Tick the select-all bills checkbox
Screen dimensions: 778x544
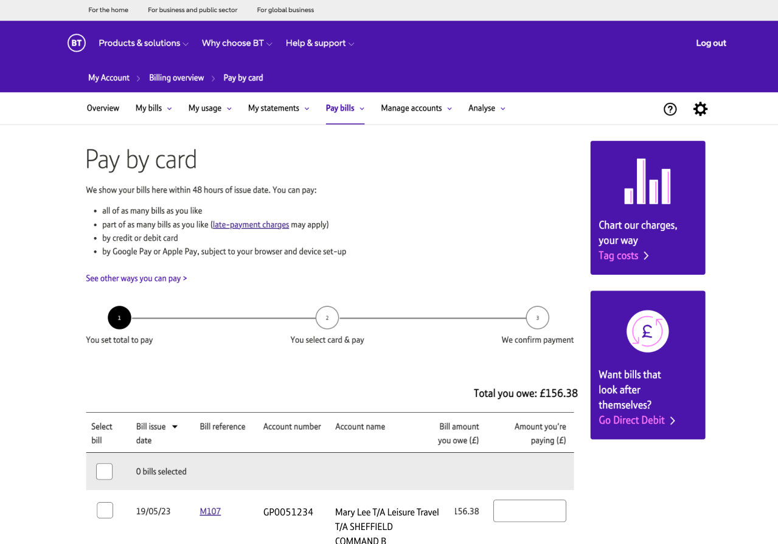105,471
